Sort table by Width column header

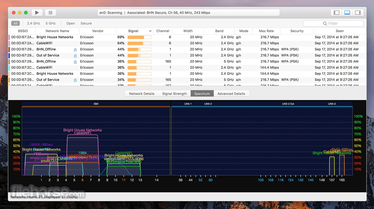(x=188, y=31)
